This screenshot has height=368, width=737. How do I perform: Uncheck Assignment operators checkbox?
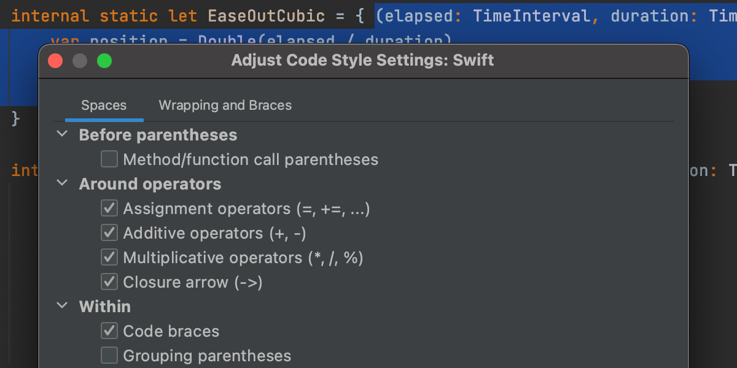coord(109,209)
